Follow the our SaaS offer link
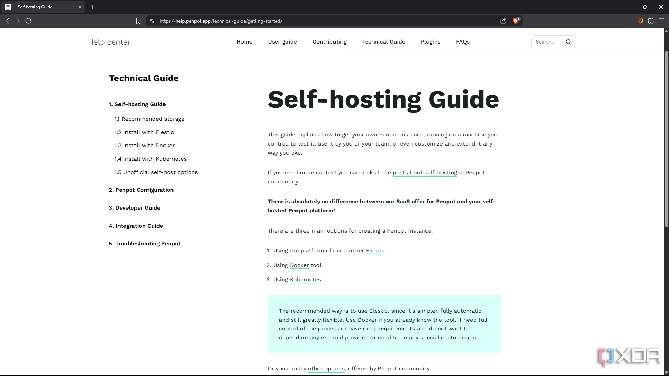Image resolution: width=669 pixels, height=376 pixels. click(405, 202)
